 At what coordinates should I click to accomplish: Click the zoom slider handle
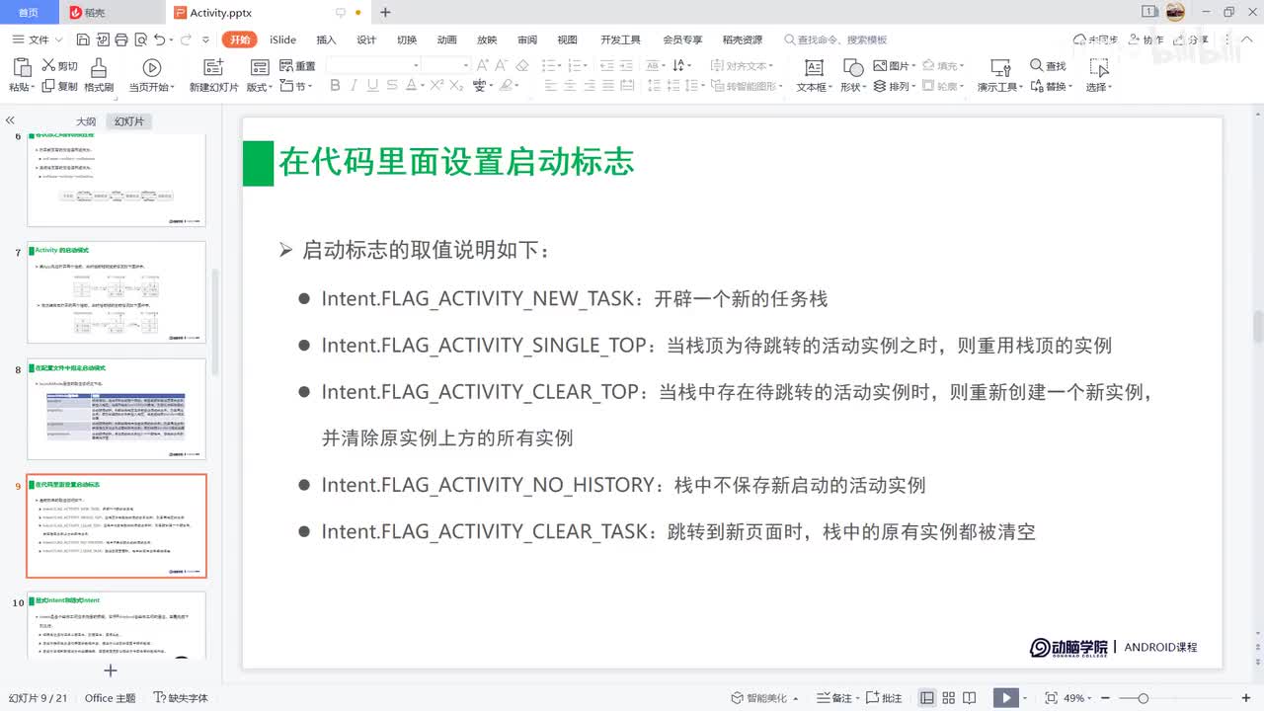(1143, 698)
